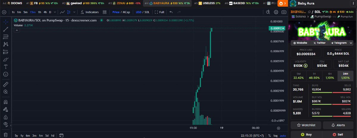
Task: Open the go to date calendar
Action: (61, 135)
